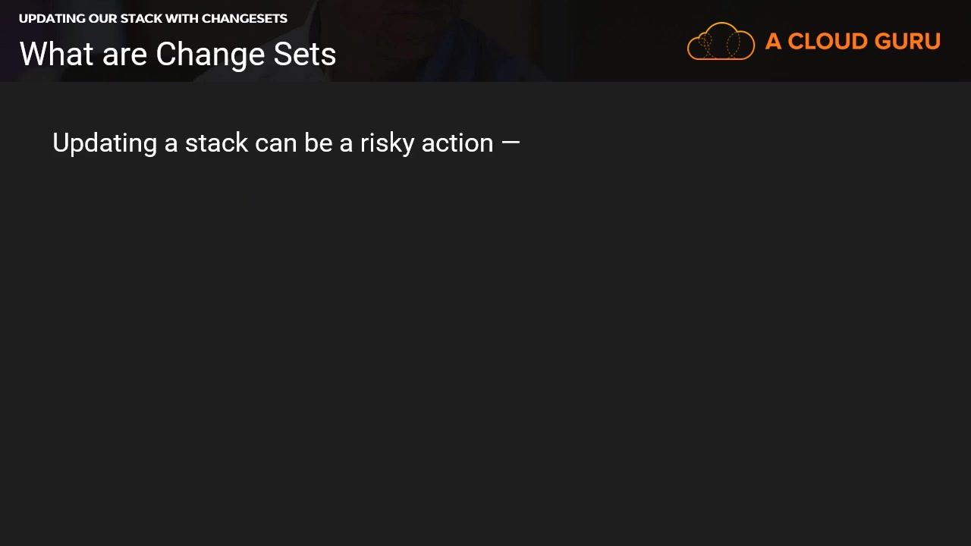
Task: Click the word "Updating" in the body text
Action: [104, 143]
